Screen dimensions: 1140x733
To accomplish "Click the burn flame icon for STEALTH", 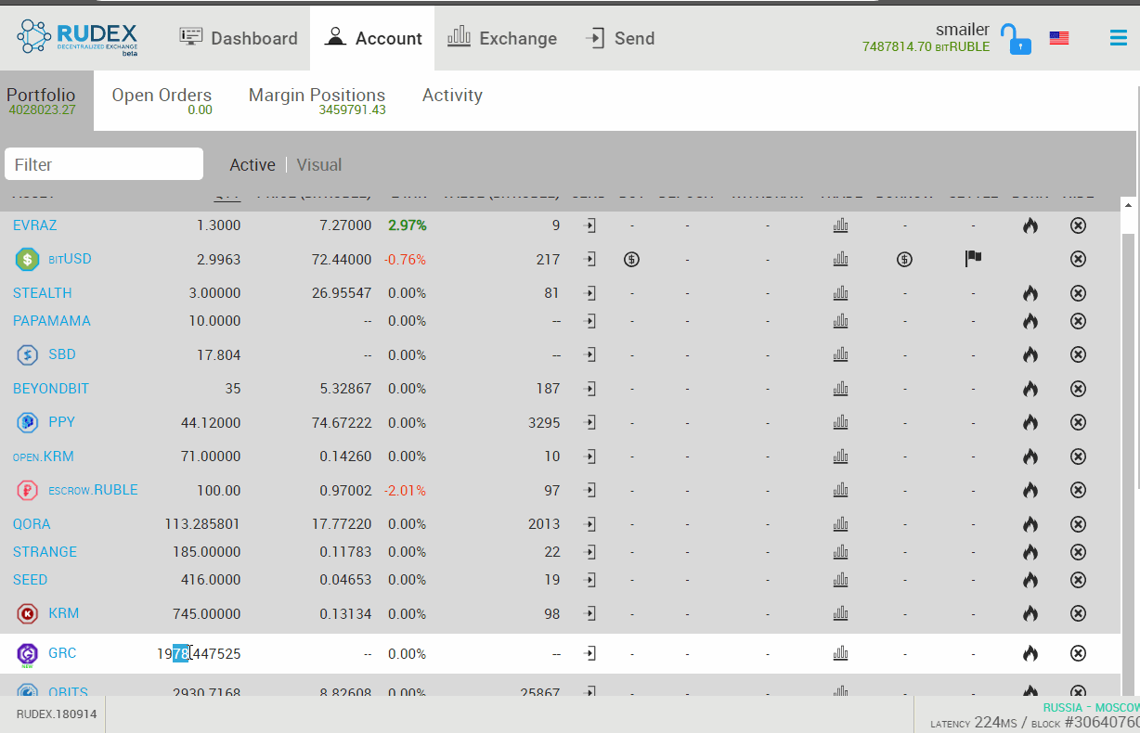I will (1030, 293).
